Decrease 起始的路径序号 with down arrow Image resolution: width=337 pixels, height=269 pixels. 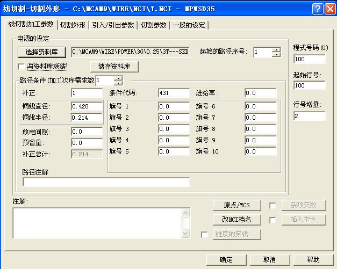[x=276, y=55]
